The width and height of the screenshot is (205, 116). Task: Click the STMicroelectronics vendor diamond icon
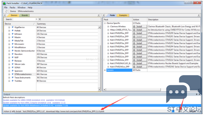click(12, 74)
